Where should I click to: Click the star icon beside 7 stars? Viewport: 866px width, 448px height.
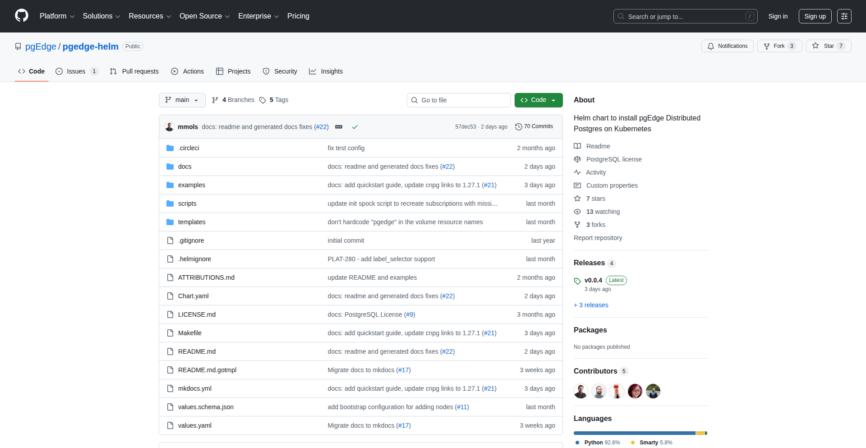pyautogui.click(x=577, y=199)
